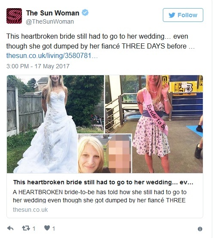Retweet this post via retweet icon
Screen dimensions: 214x238
point(26,228)
